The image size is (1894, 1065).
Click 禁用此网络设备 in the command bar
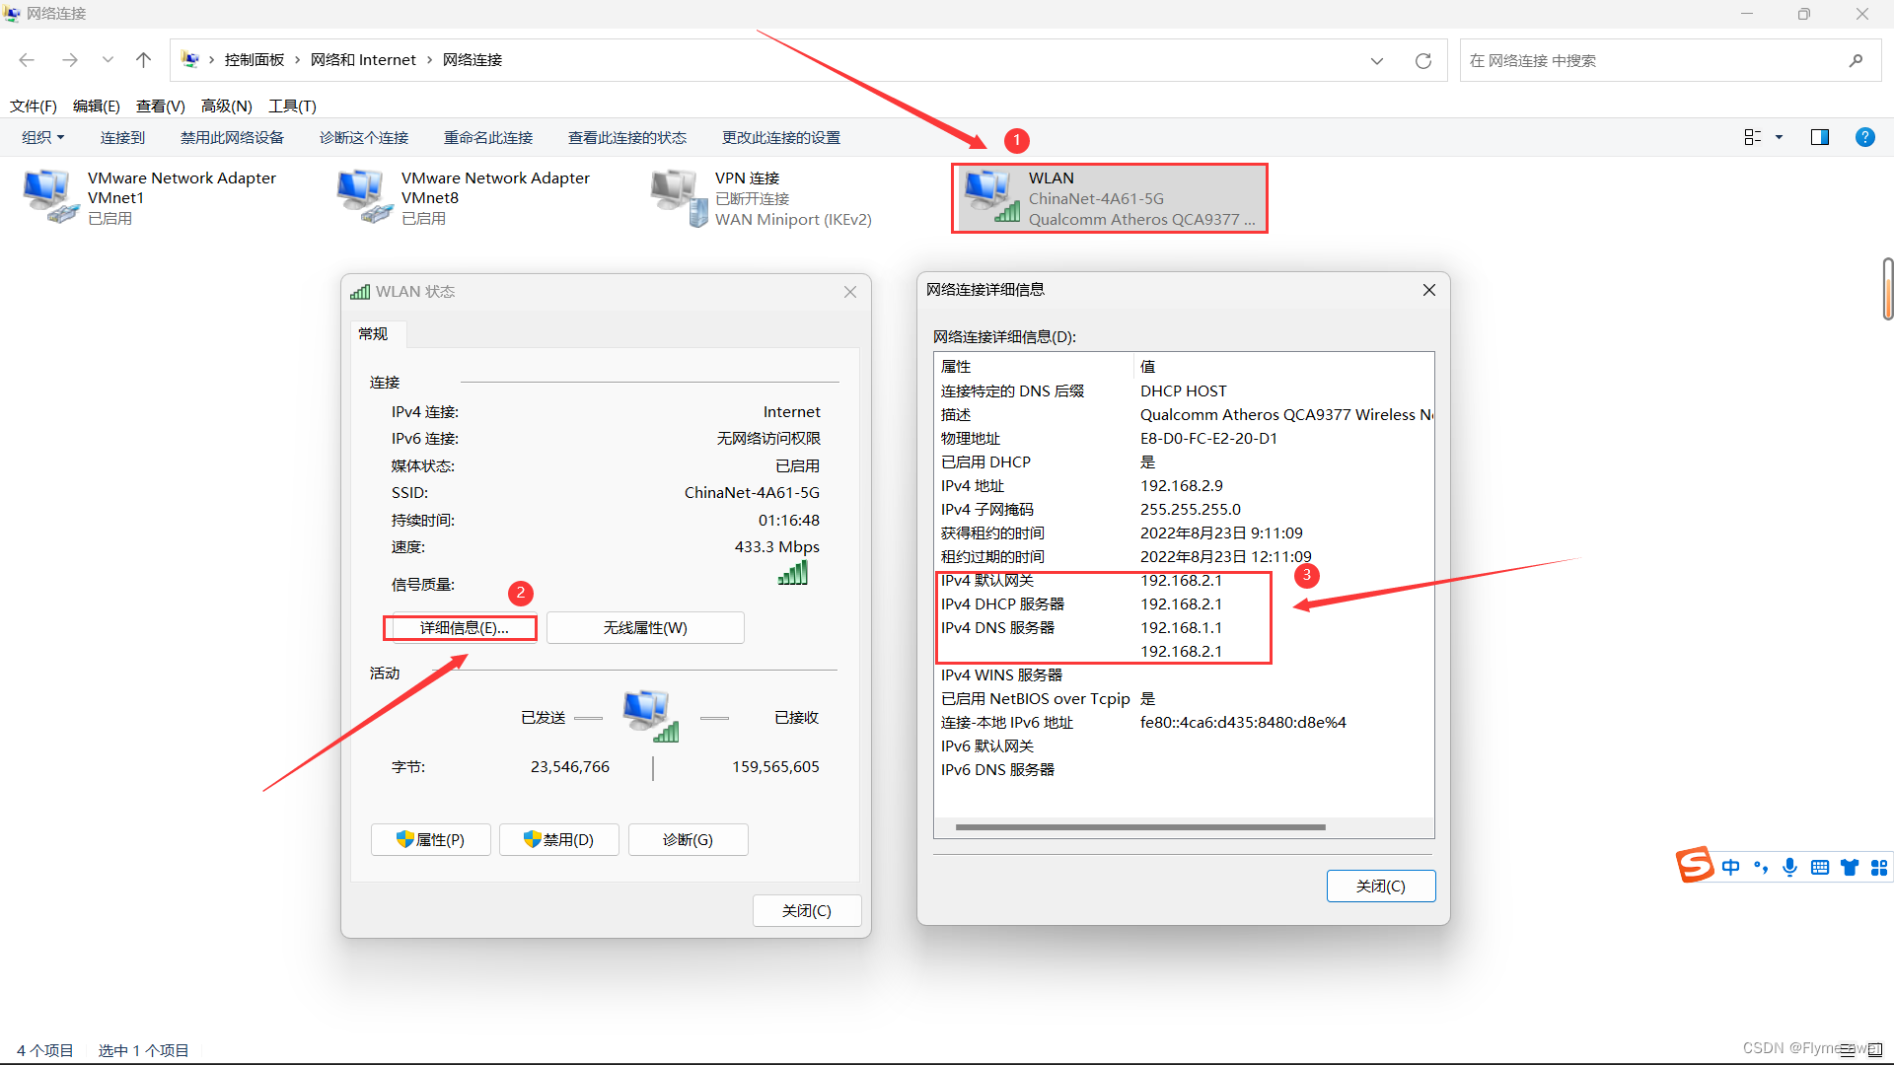(232, 137)
